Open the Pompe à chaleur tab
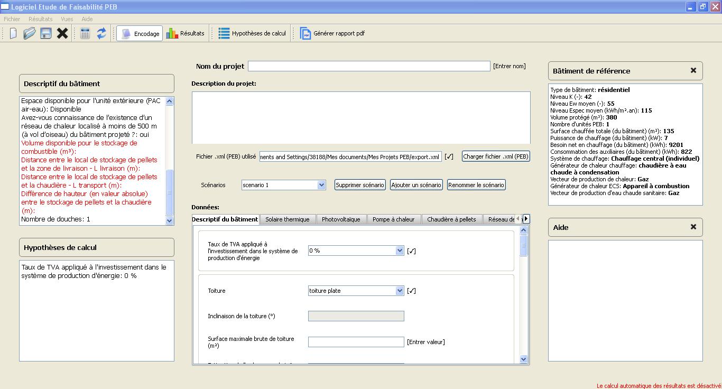 tap(394, 219)
